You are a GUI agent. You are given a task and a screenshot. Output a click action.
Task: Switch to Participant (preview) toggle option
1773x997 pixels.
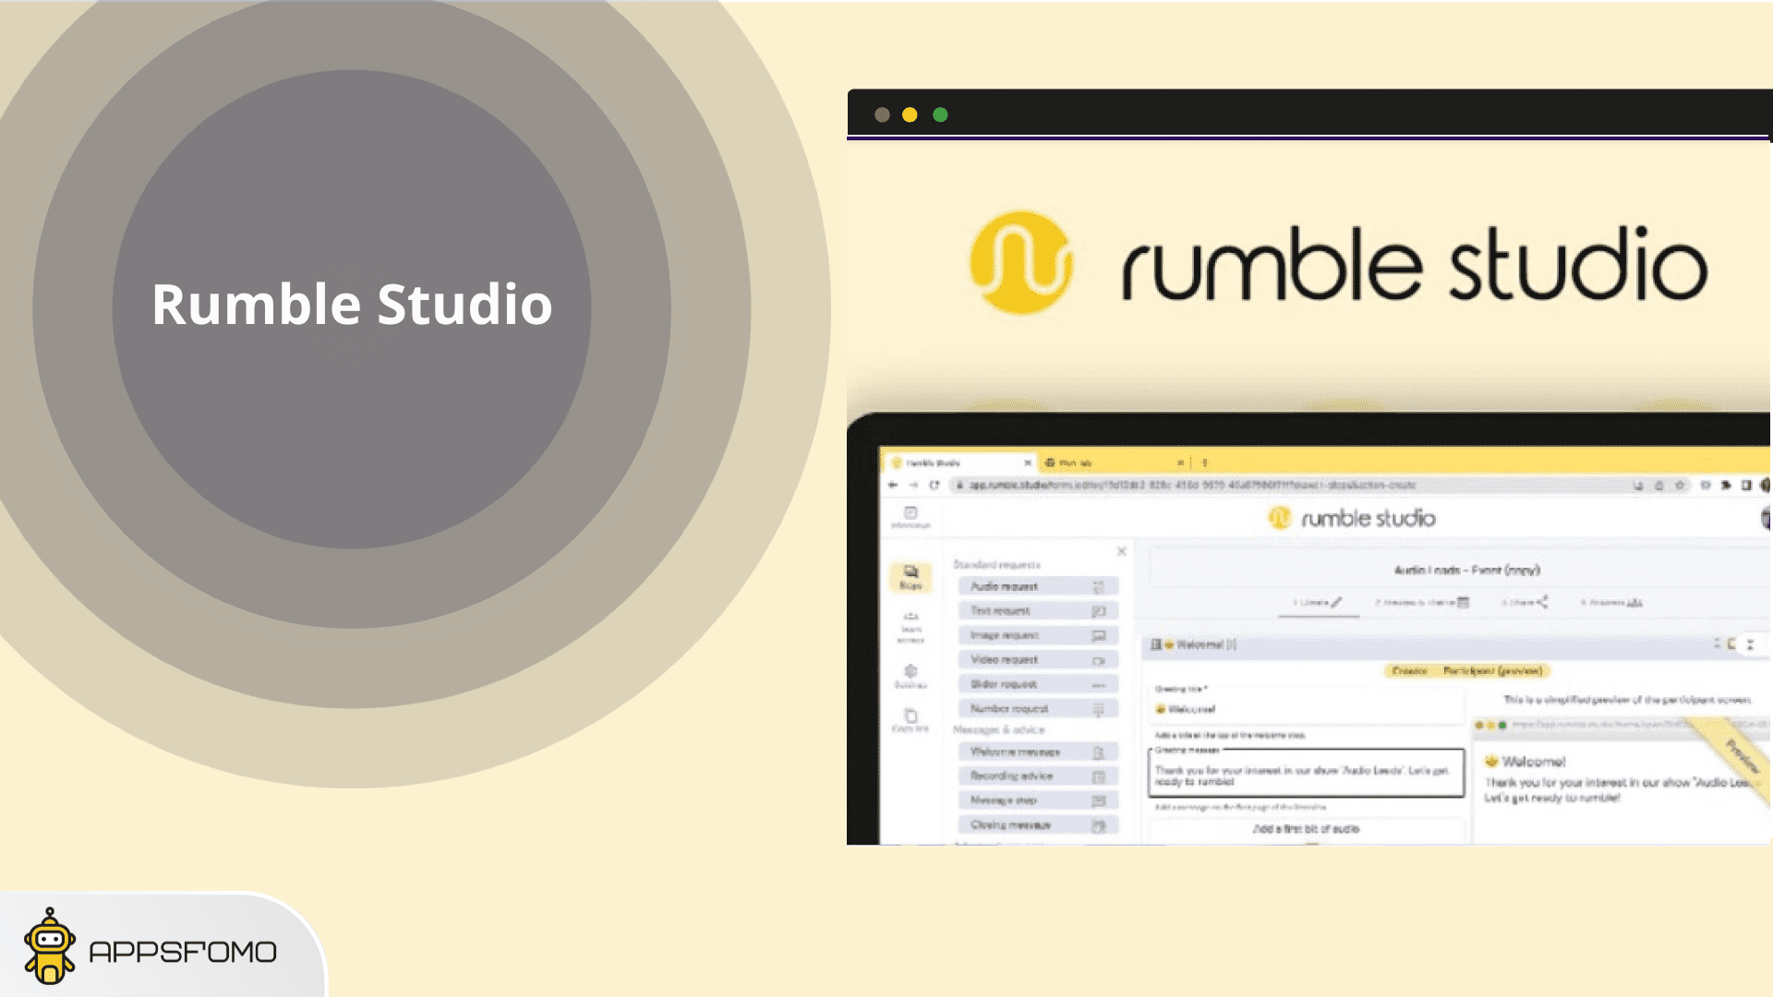coord(1491,671)
